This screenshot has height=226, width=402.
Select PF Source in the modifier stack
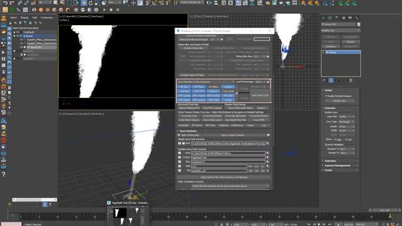(x=341, y=52)
